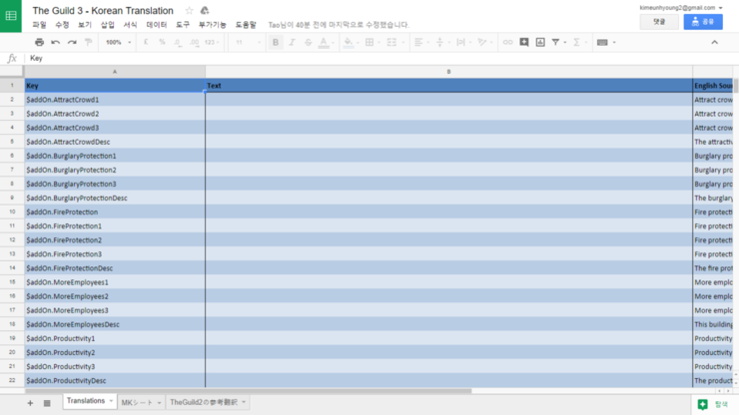Open account dropdown next to email address

pyautogui.click(x=721, y=8)
